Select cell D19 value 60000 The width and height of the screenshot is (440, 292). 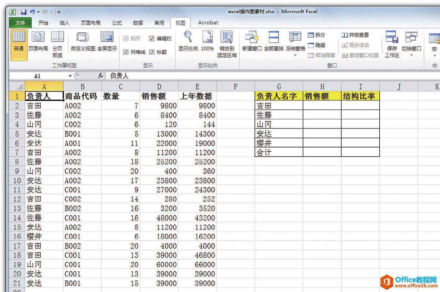[159, 264]
